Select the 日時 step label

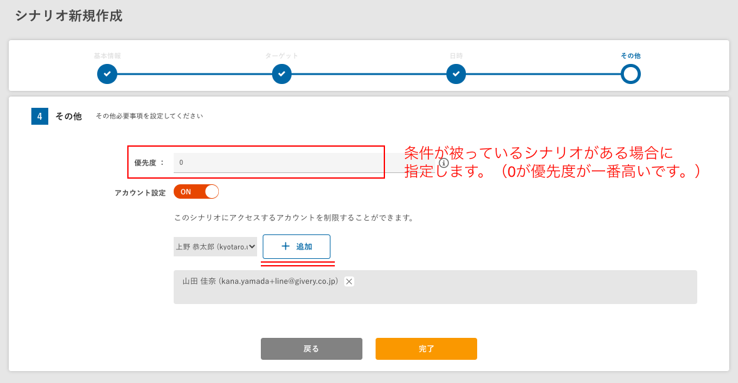coord(456,56)
